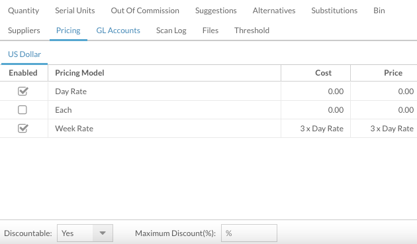Click the Maximum Discount(%) input field
Image resolution: width=417 pixels, height=244 pixels.
(249, 233)
